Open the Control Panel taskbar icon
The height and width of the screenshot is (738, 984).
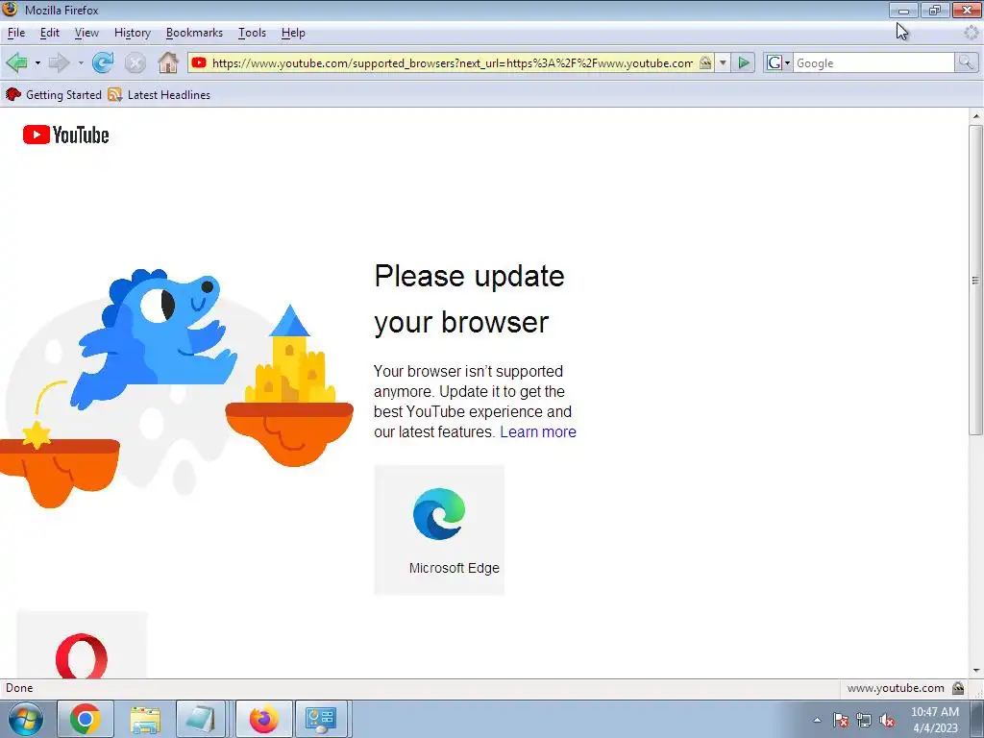(321, 719)
